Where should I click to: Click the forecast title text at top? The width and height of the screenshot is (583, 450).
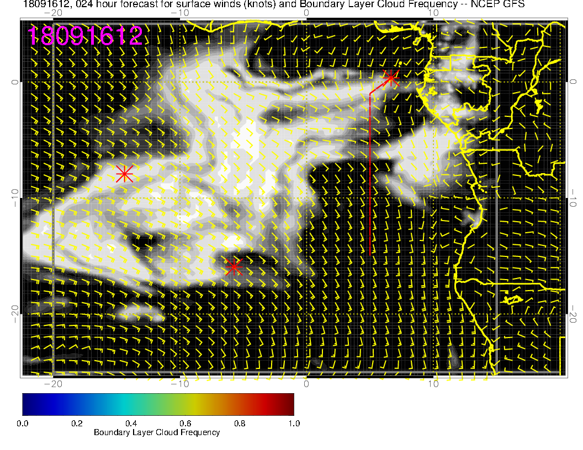tap(274, 5)
